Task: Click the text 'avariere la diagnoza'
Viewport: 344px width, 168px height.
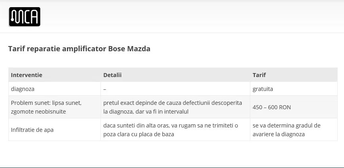Action: (279, 134)
